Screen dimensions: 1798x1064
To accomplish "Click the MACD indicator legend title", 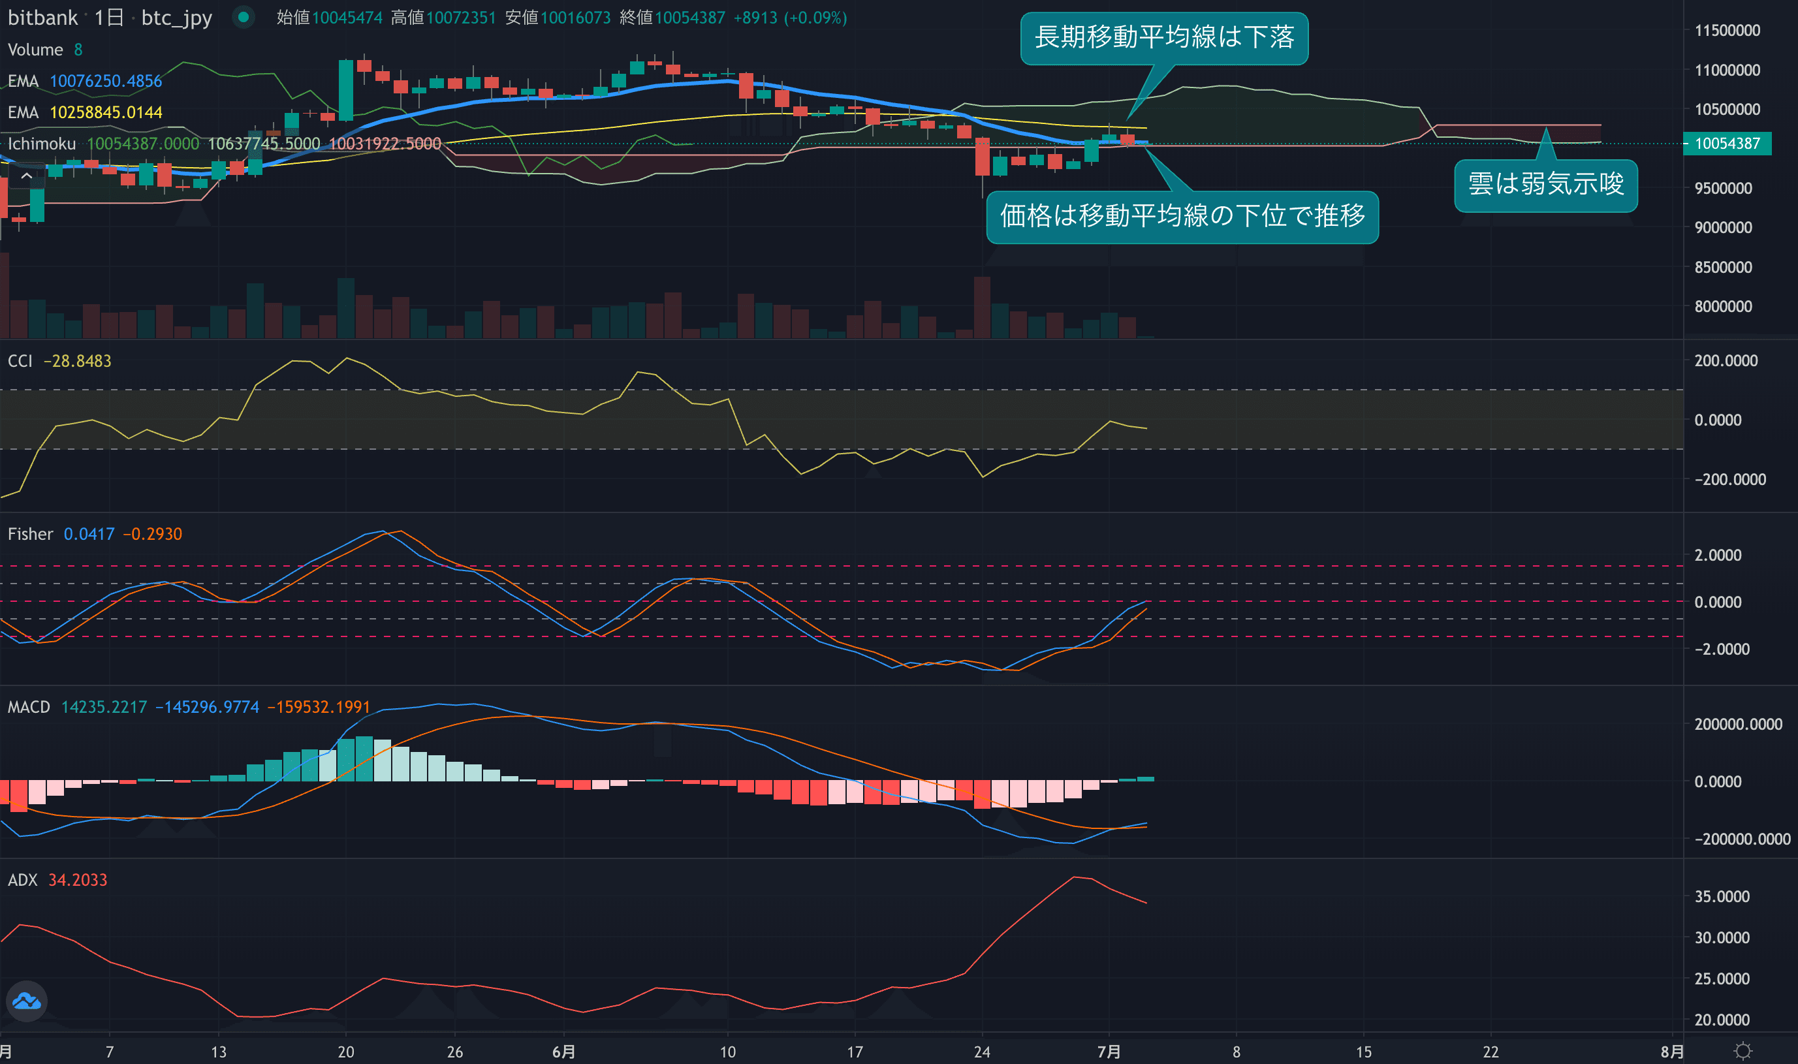I will coord(29,707).
